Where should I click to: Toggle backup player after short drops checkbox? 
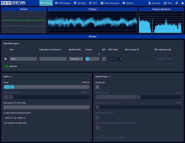[x=97, y=127]
